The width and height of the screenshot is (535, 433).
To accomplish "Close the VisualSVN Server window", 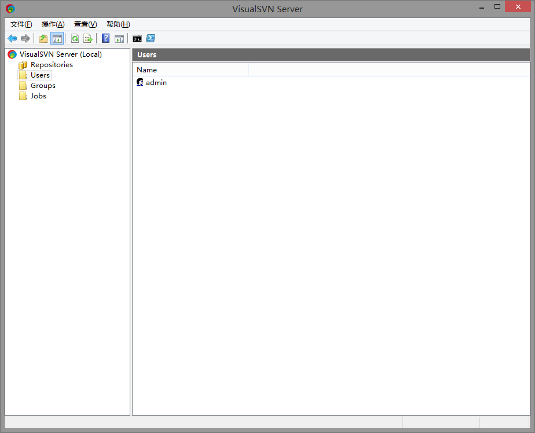I will [x=518, y=7].
